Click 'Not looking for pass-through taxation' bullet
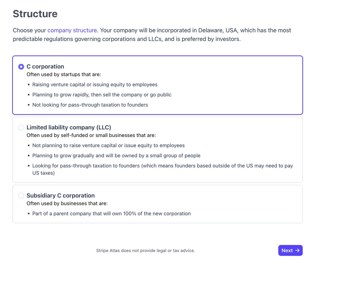 click(90, 105)
